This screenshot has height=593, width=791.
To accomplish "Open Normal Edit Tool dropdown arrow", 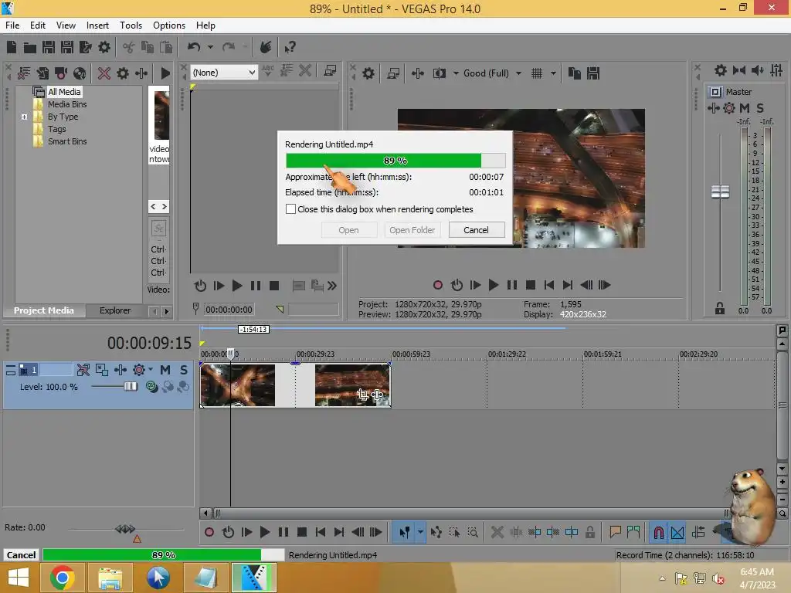I will coord(420,533).
